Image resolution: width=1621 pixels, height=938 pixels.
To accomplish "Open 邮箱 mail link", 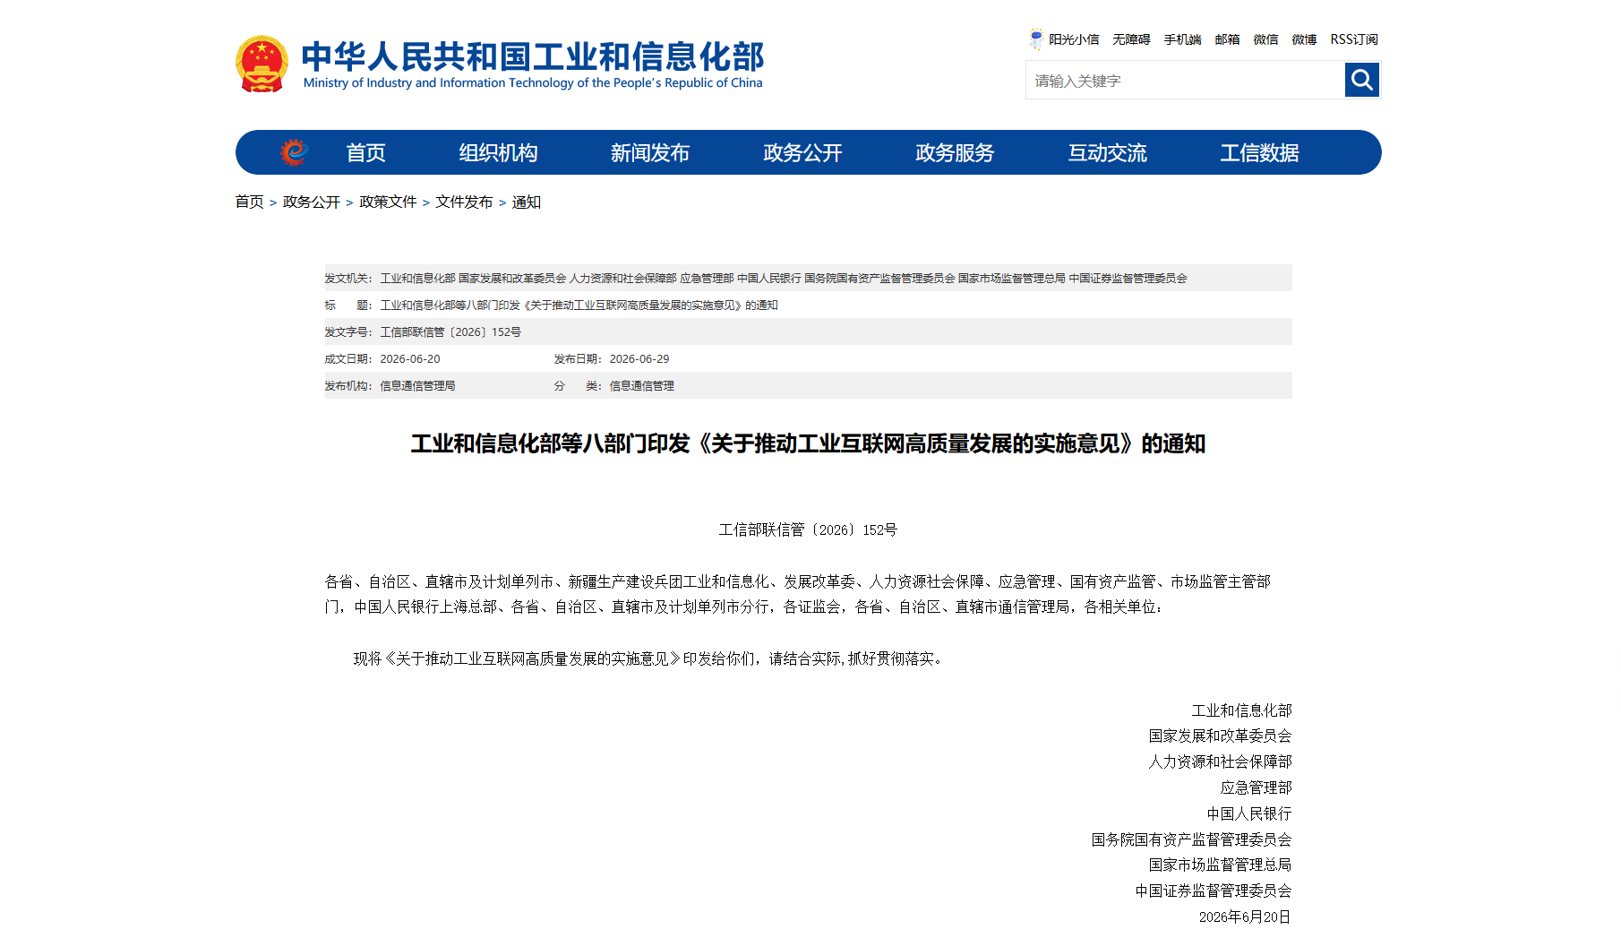I will (1227, 39).
